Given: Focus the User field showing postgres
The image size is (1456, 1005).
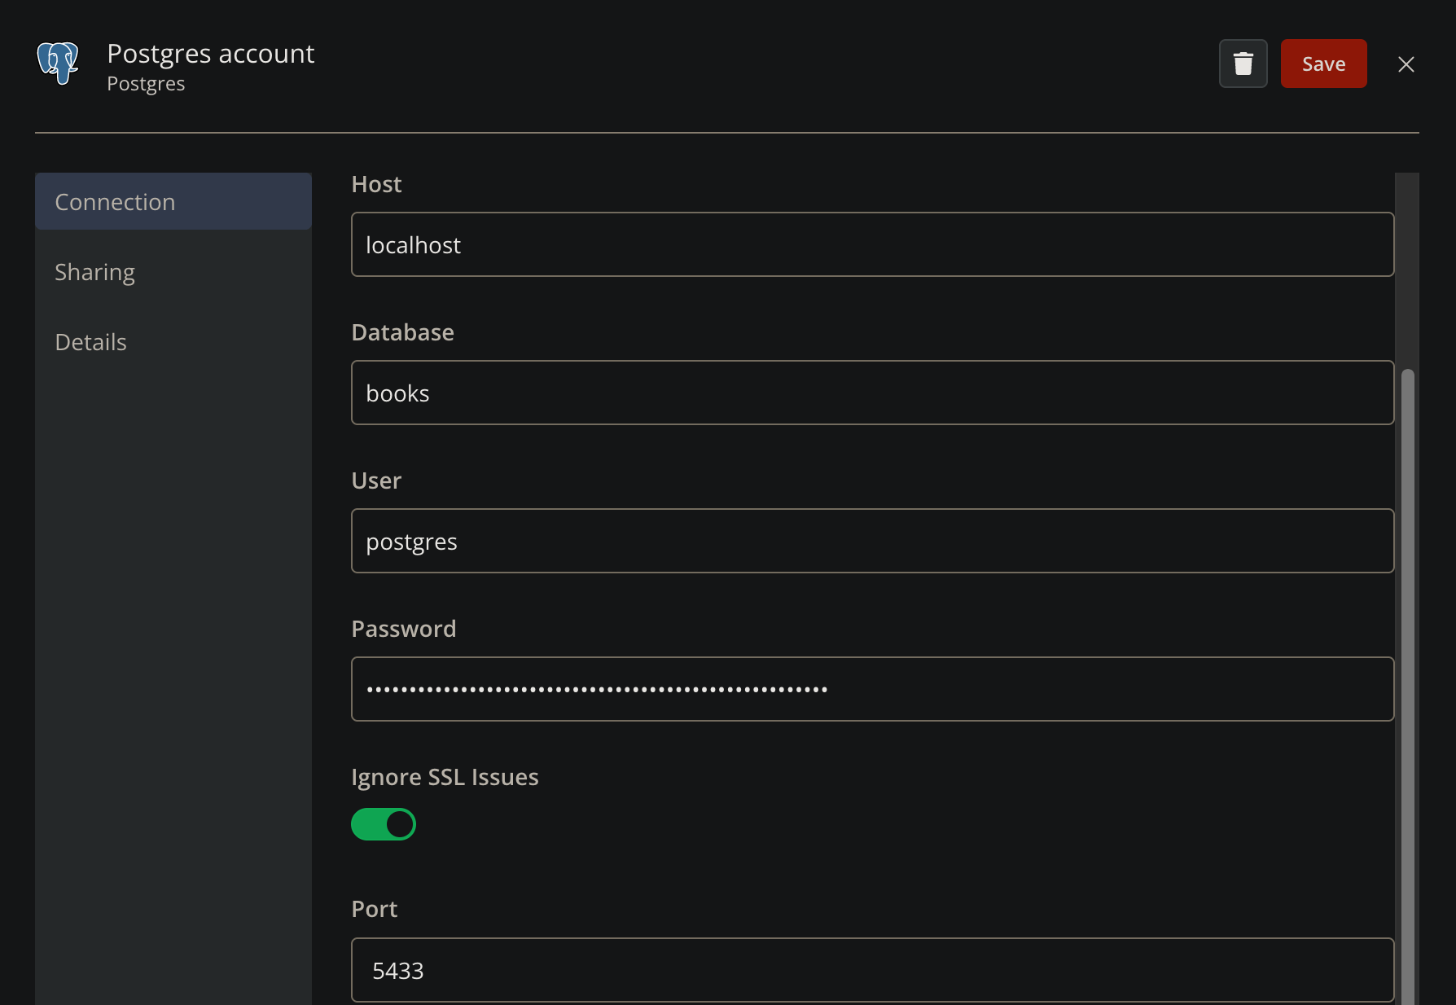Looking at the screenshot, I should click(x=872, y=541).
